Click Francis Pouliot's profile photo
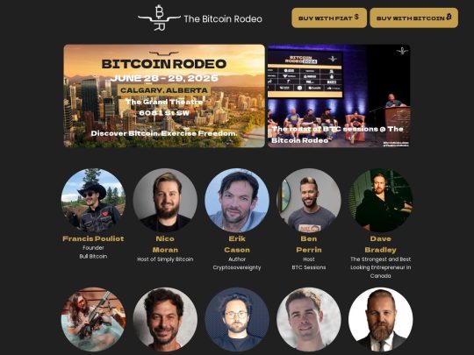 [93, 200]
